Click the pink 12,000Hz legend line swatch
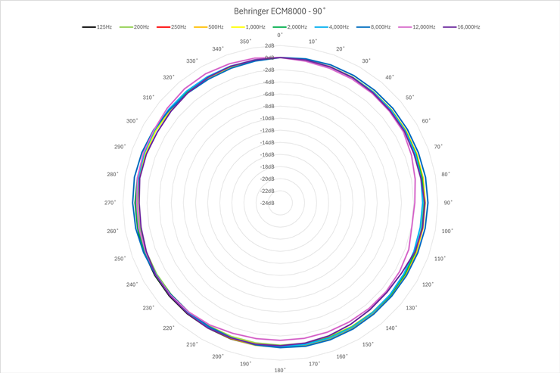The image size is (560, 373). (405, 26)
